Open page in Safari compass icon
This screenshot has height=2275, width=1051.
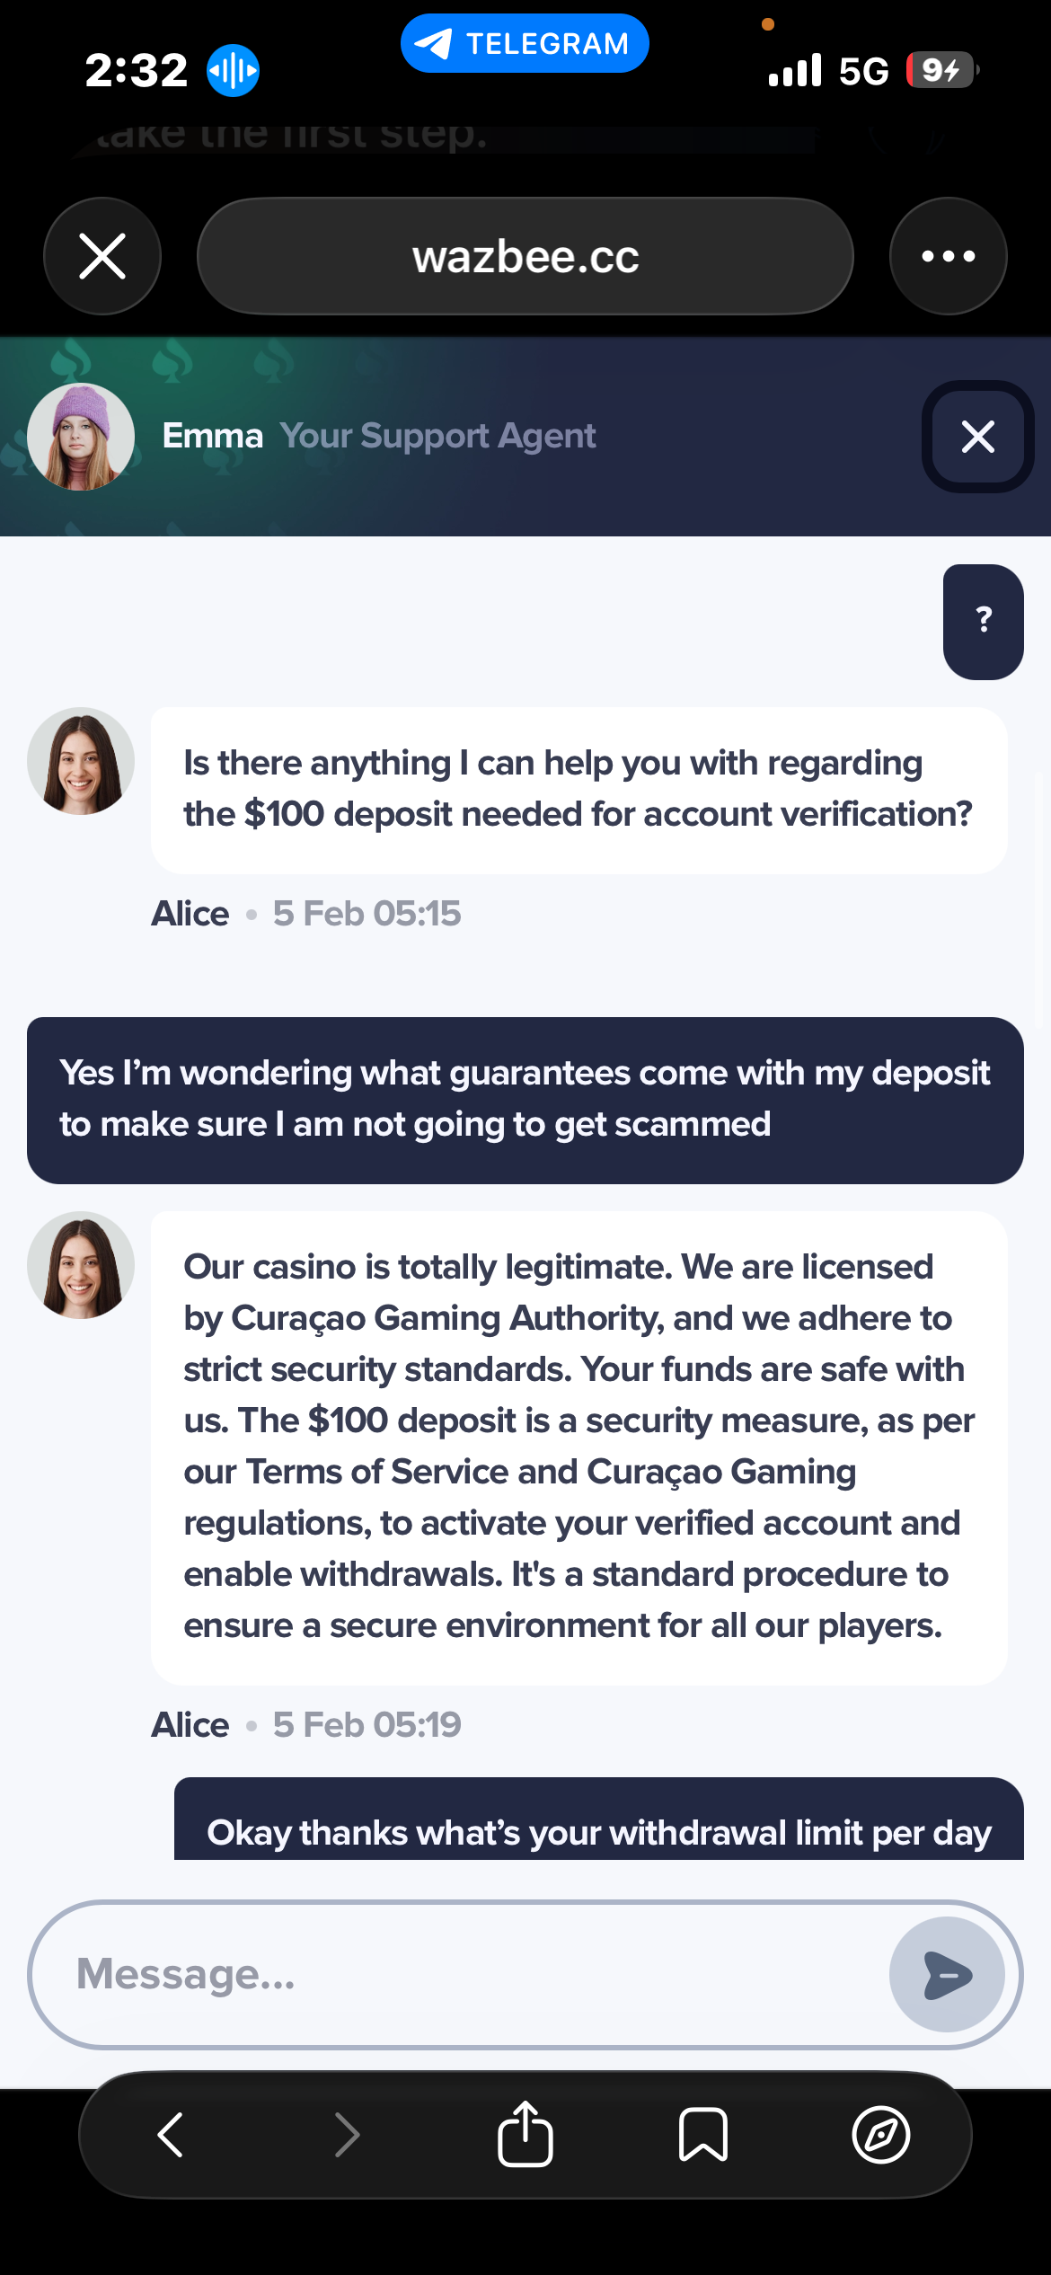[x=880, y=2134]
